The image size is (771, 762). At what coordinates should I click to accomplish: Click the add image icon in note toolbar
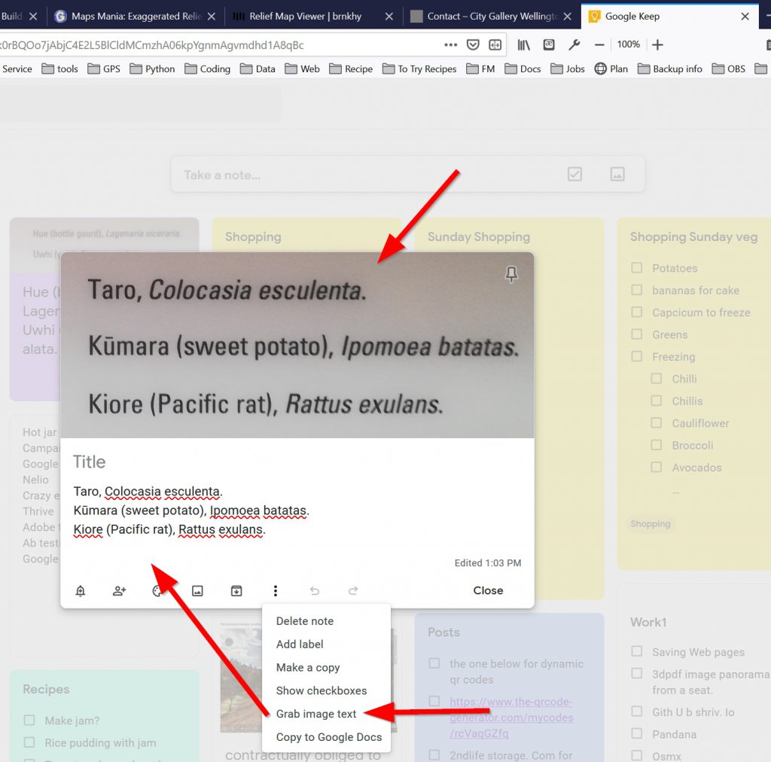197,591
